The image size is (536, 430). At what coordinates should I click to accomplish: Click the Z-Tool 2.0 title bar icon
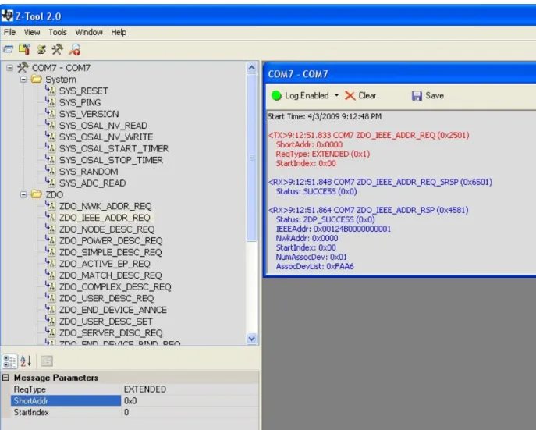[x=7, y=16]
